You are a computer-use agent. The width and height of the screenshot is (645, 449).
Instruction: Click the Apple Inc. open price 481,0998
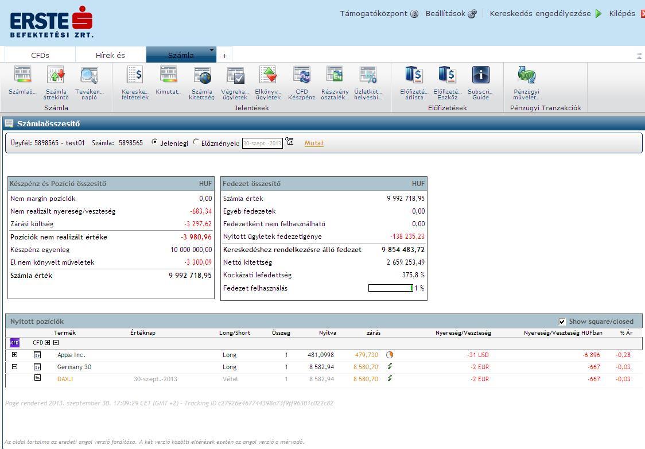[x=321, y=355]
